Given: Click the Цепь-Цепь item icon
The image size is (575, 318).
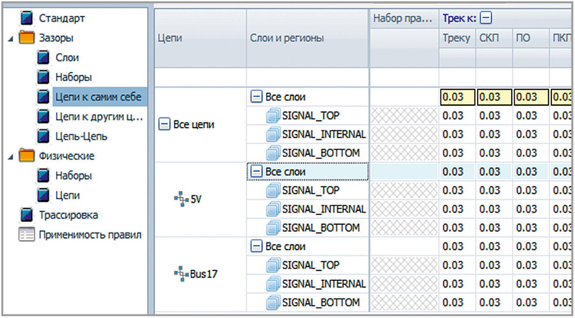Looking at the screenshot, I should pos(44,136).
